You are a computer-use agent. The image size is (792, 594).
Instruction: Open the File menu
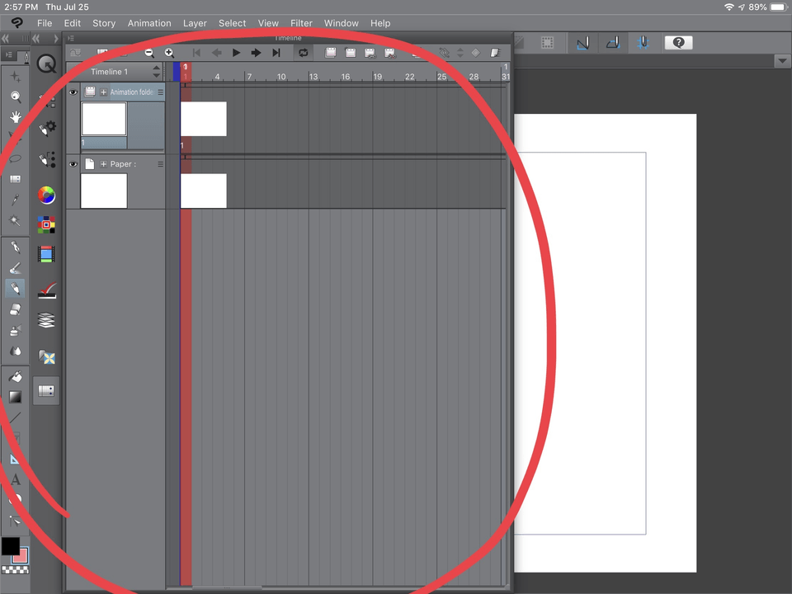click(x=45, y=23)
